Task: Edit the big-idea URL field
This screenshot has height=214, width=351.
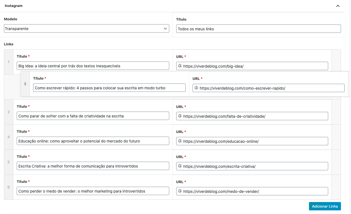Action: tap(252, 66)
